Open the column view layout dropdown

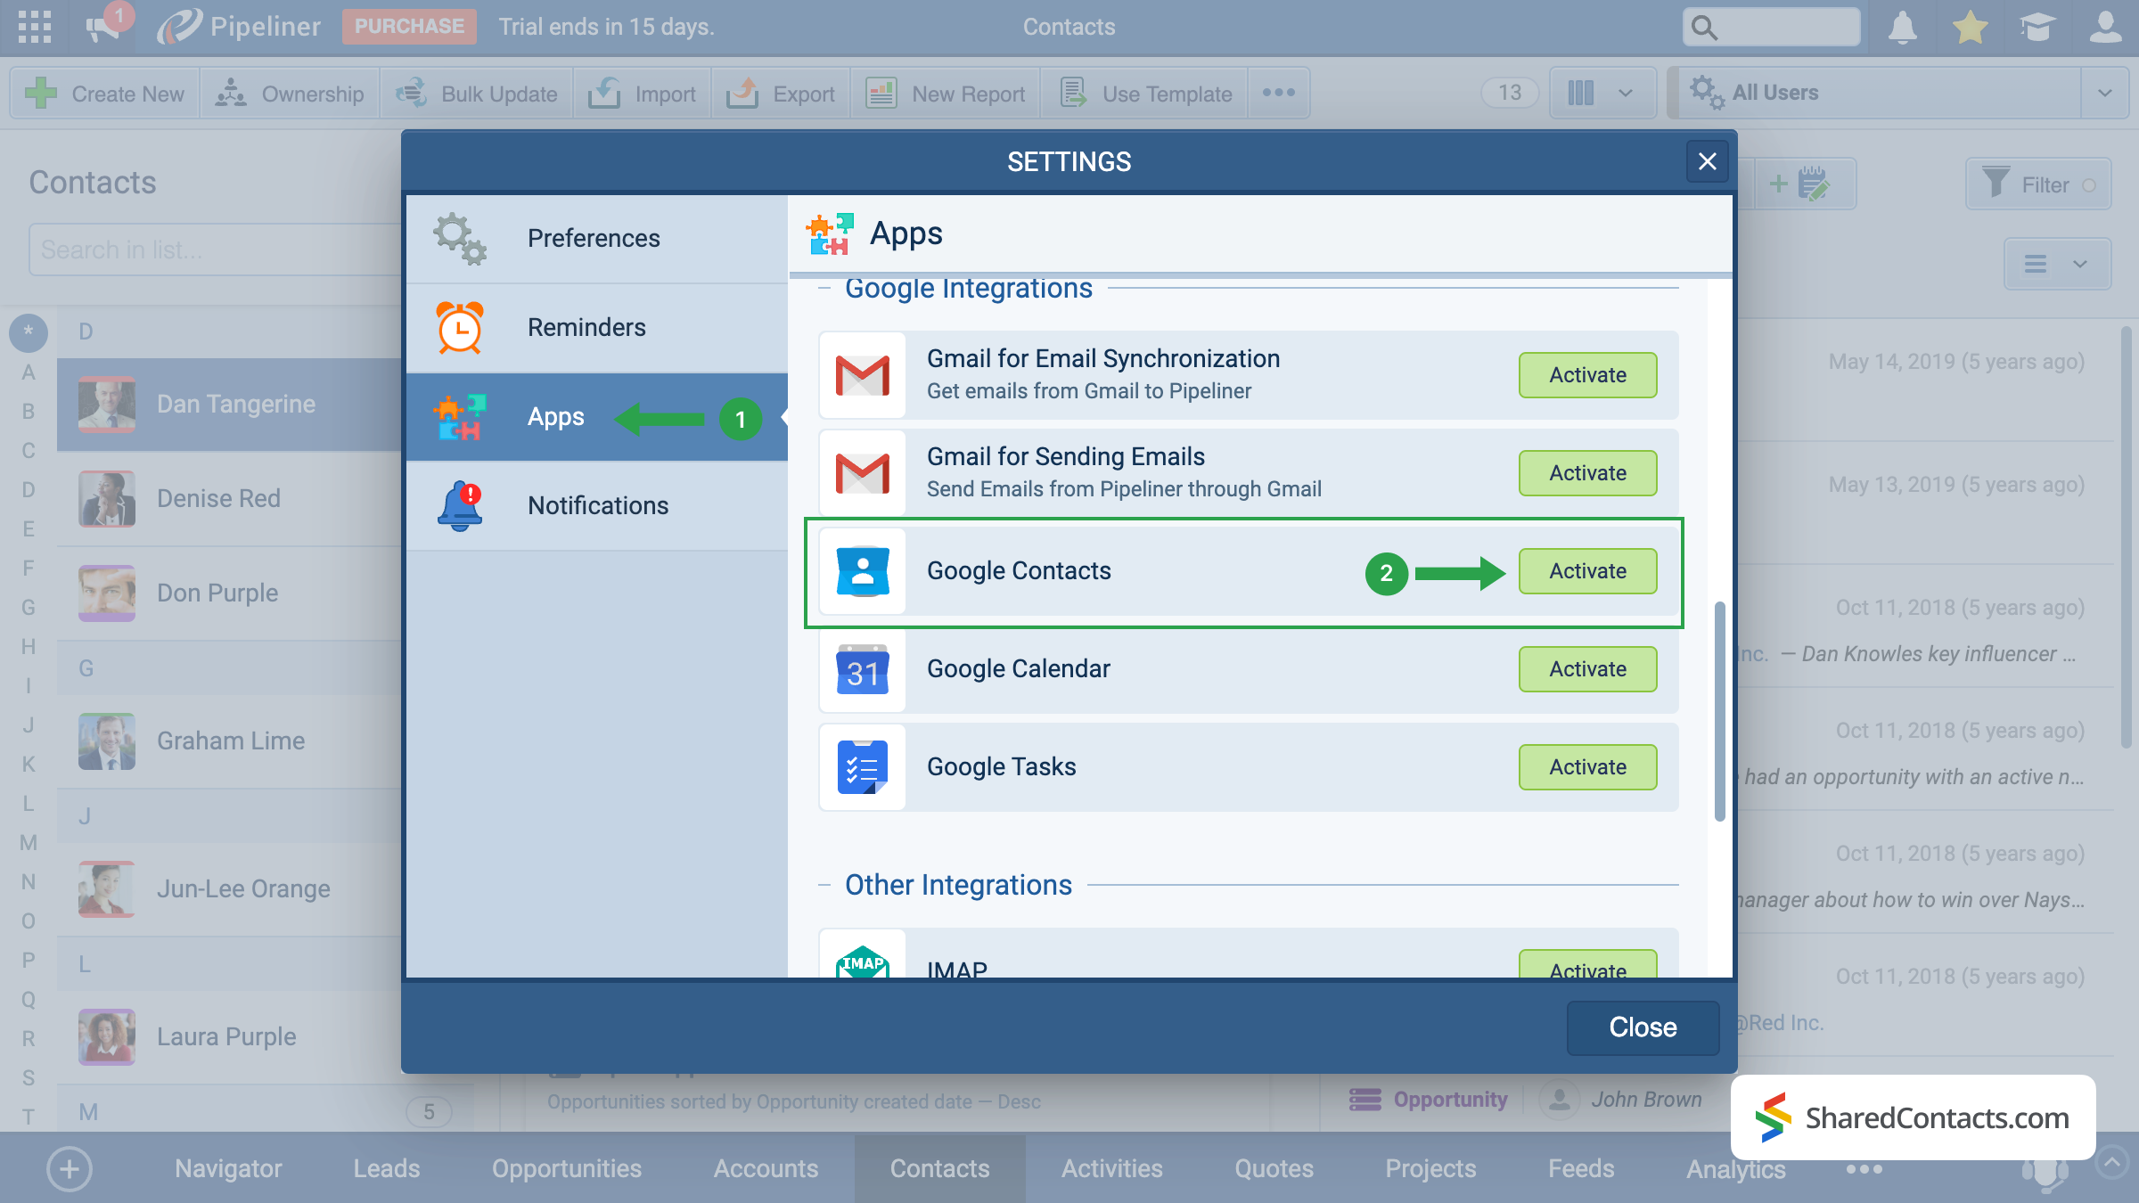click(1602, 93)
